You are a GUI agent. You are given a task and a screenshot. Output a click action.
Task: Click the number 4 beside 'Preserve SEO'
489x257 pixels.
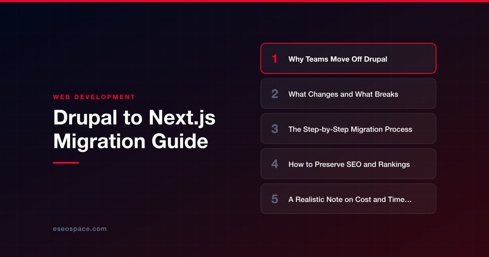pyautogui.click(x=275, y=164)
